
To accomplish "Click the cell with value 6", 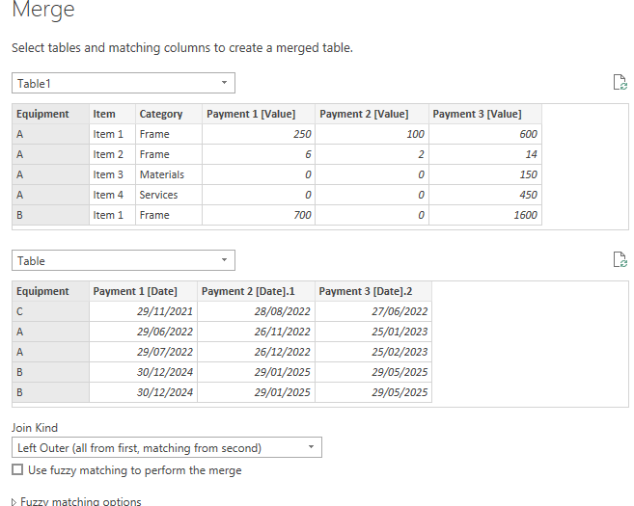I will coord(259,154).
